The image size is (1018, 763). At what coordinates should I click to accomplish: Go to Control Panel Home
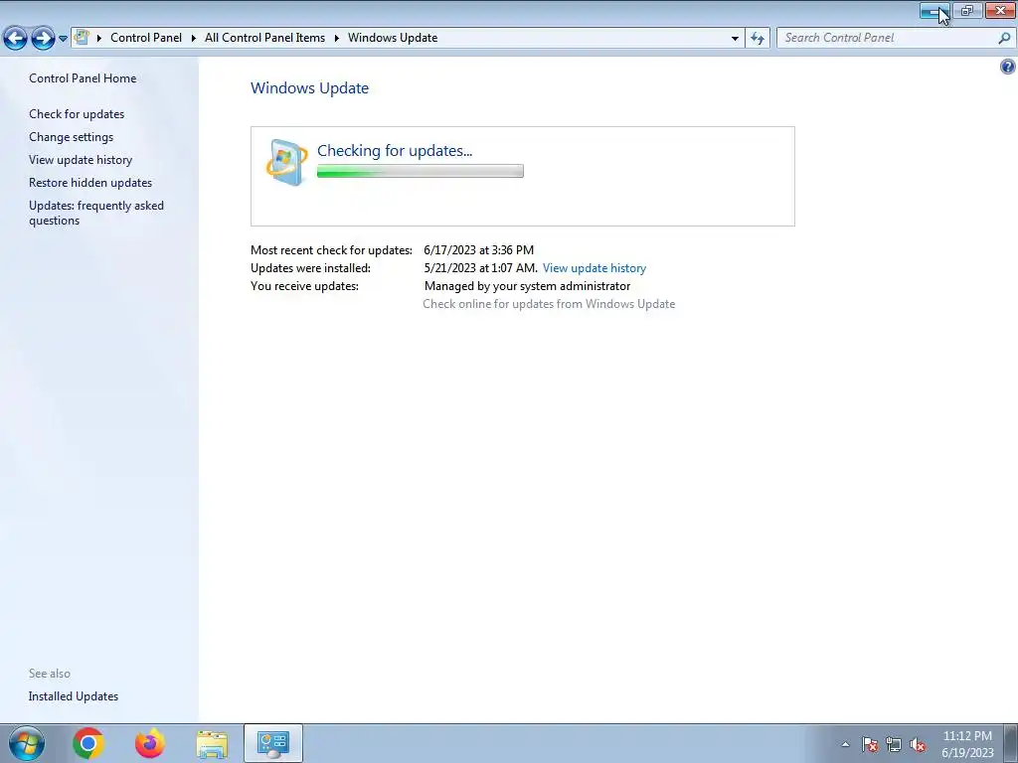[83, 77]
